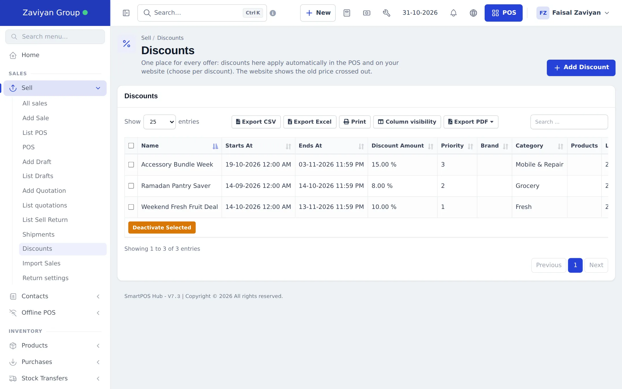The height and width of the screenshot is (389, 622).
Task: Click the info icon beside search
Action: pyautogui.click(x=273, y=13)
